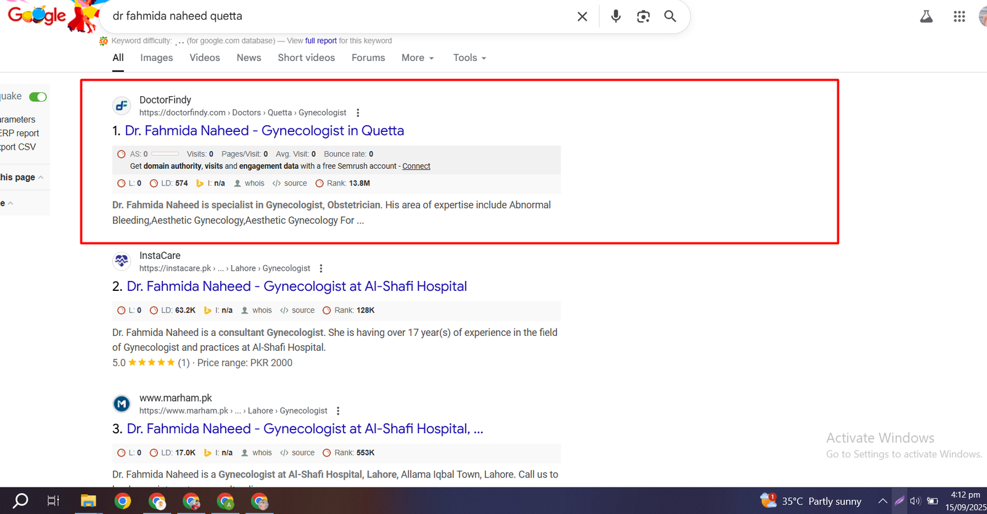Image resolution: width=987 pixels, height=514 pixels.
Task: Switch to the Short videos tab
Action: pyautogui.click(x=306, y=58)
